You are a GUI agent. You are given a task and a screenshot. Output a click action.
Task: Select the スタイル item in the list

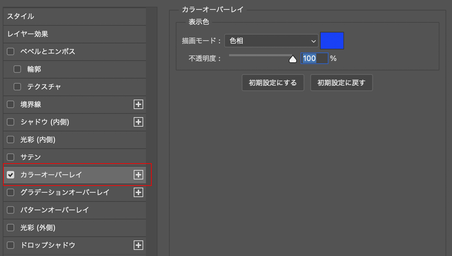point(75,16)
